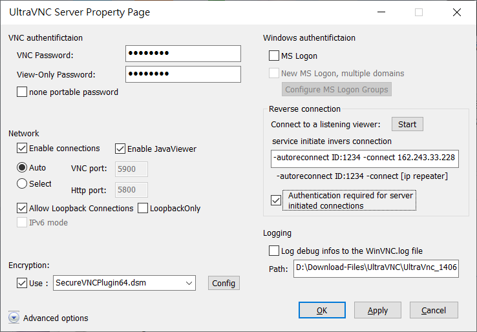
Task: Edit the service invers connection command field
Action: point(365,159)
